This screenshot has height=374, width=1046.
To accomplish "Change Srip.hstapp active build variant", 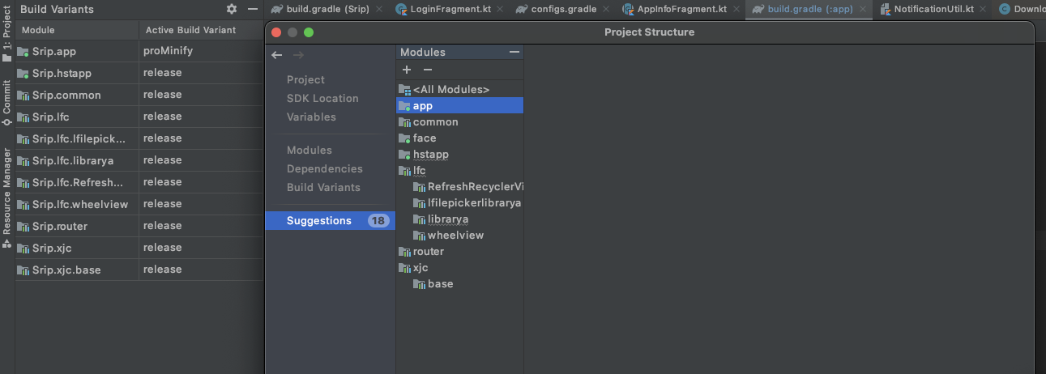I will (x=199, y=73).
